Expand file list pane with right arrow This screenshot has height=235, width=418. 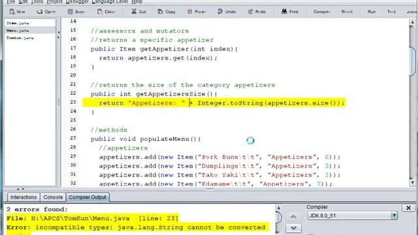click(x=58, y=38)
